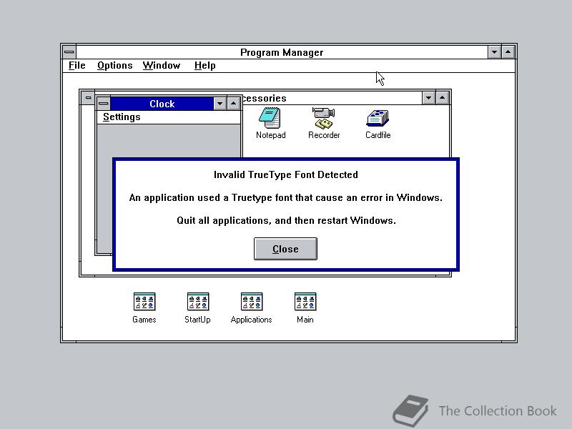Click the Program Manager title bar
The height and width of the screenshot is (429, 572).
[x=282, y=52]
